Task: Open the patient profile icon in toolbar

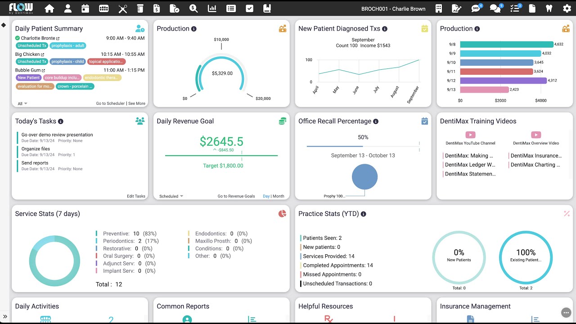Action: click(x=68, y=9)
